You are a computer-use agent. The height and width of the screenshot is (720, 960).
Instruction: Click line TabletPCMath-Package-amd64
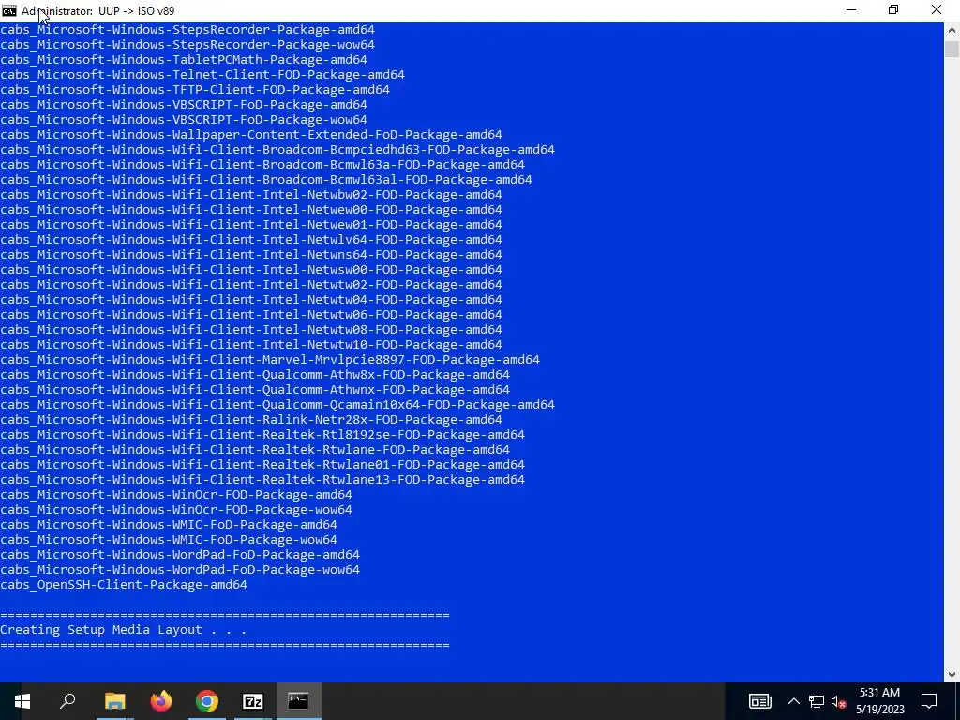pyautogui.click(x=184, y=59)
